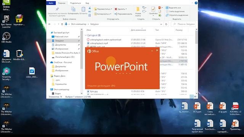Click the search box Поиск в: Загрузки
The height and width of the screenshot is (137, 244).
click(183, 24)
